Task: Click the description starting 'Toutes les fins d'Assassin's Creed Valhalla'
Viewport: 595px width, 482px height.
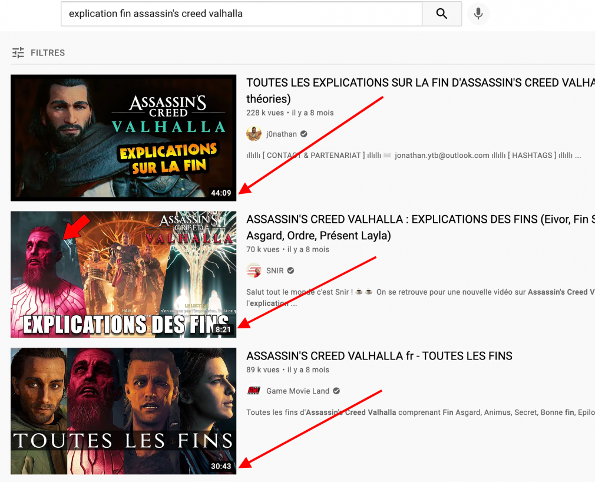Action: pyautogui.click(x=421, y=412)
